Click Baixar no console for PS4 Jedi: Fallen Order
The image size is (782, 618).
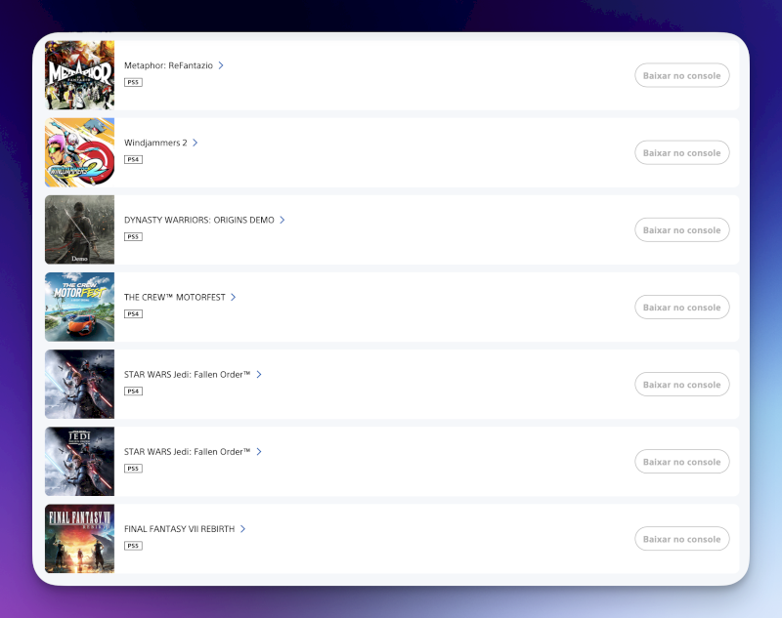pos(681,384)
